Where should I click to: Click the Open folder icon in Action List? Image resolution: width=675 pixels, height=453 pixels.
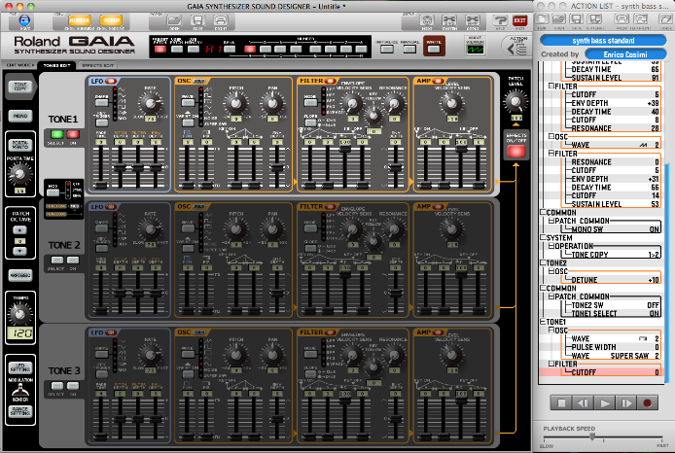click(558, 18)
